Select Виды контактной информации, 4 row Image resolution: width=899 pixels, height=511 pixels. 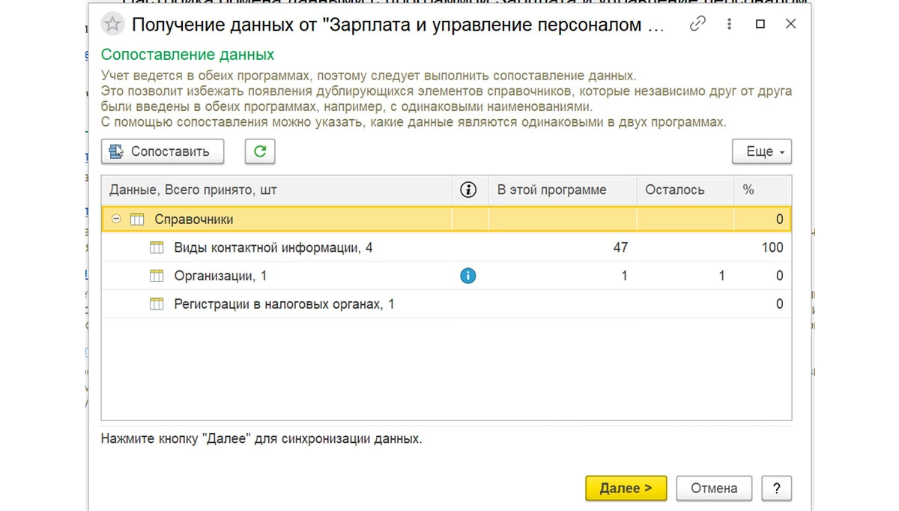click(x=273, y=248)
